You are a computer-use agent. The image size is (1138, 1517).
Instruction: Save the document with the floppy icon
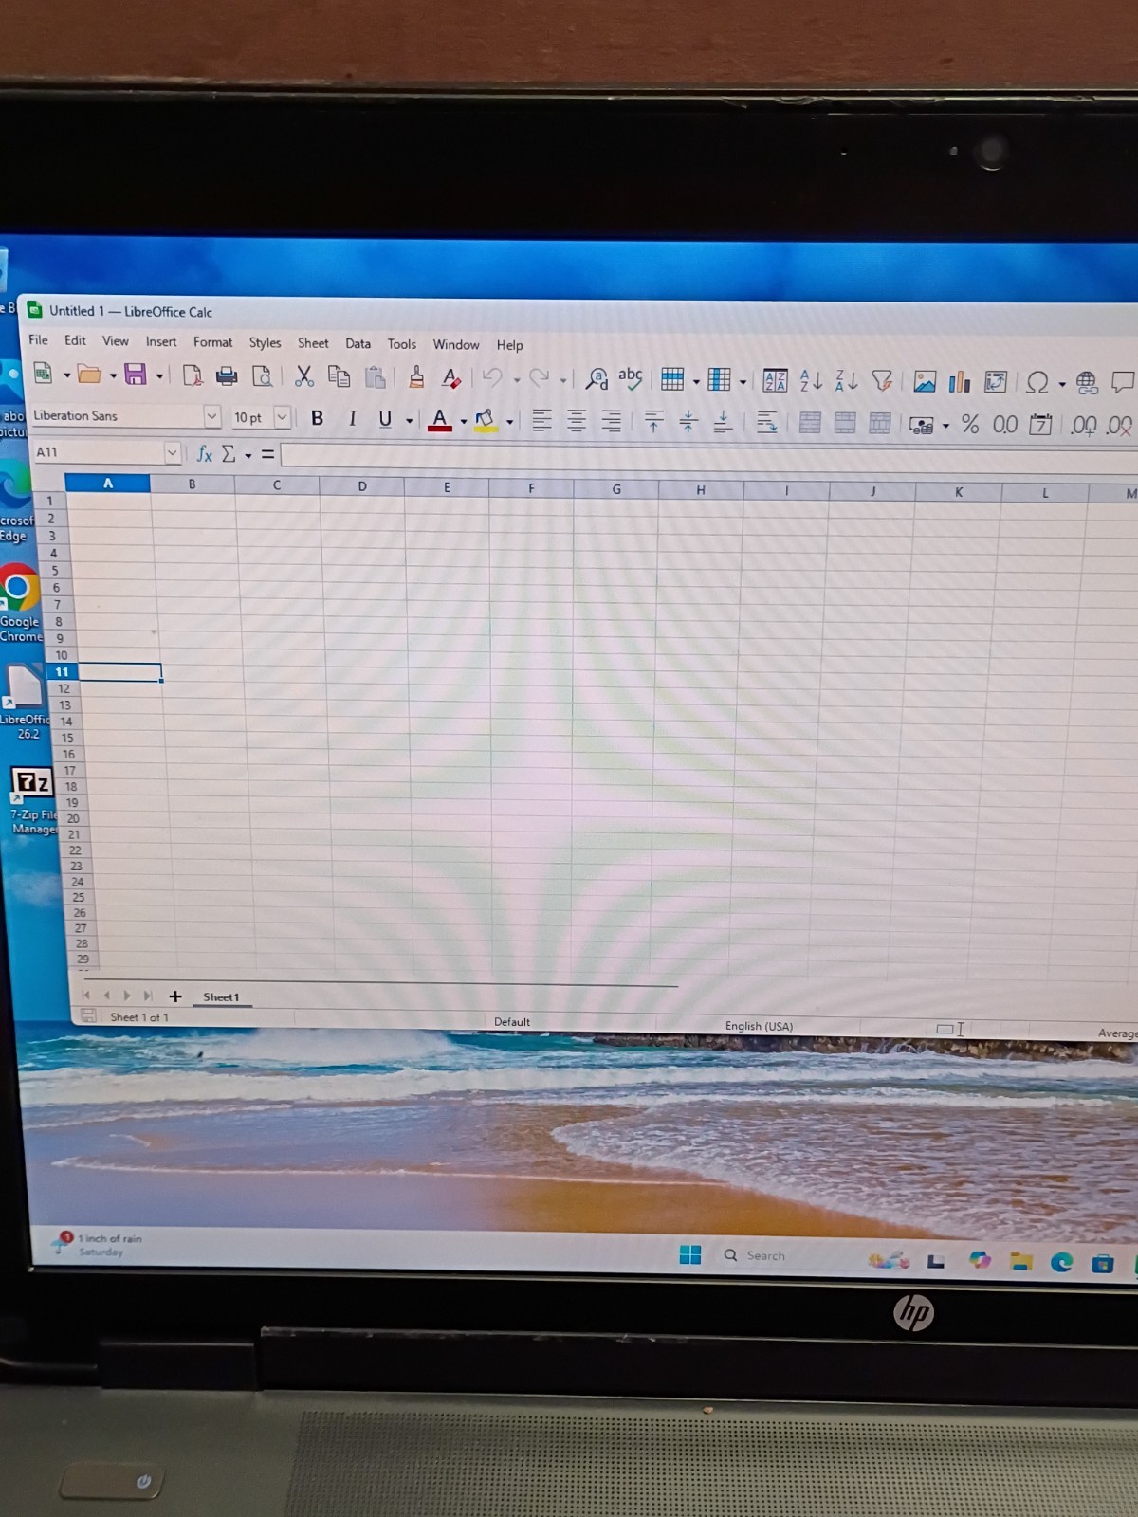click(x=136, y=375)
